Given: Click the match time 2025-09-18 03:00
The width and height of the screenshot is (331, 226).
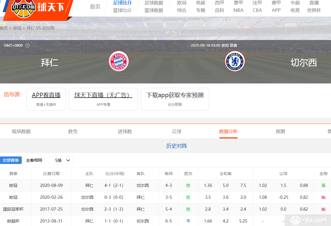Looking at the screenshot, I should 205,45.
